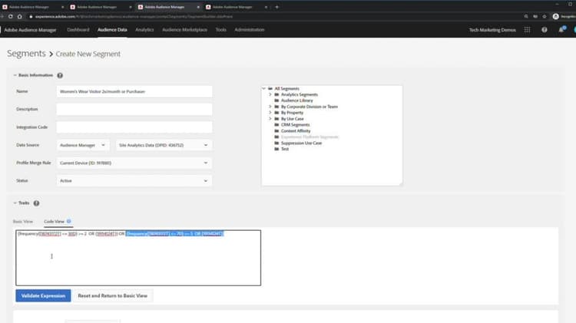Open the Site Analytics Data dropdown
Image resolution: width=576 pixels, height=323 pixels.
pos(164,145)
